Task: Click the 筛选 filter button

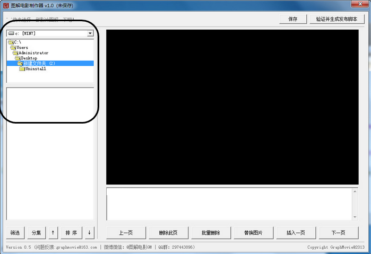Action: coord(15,233)
